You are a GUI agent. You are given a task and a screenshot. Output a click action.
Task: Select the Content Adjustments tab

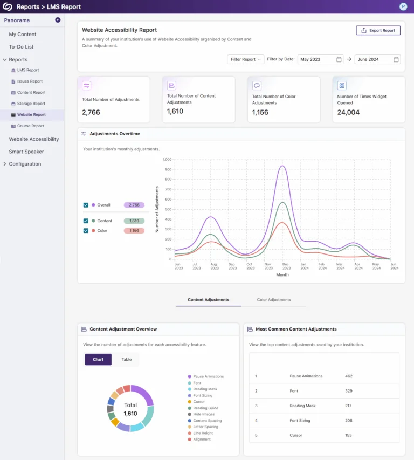click(209, 299)
